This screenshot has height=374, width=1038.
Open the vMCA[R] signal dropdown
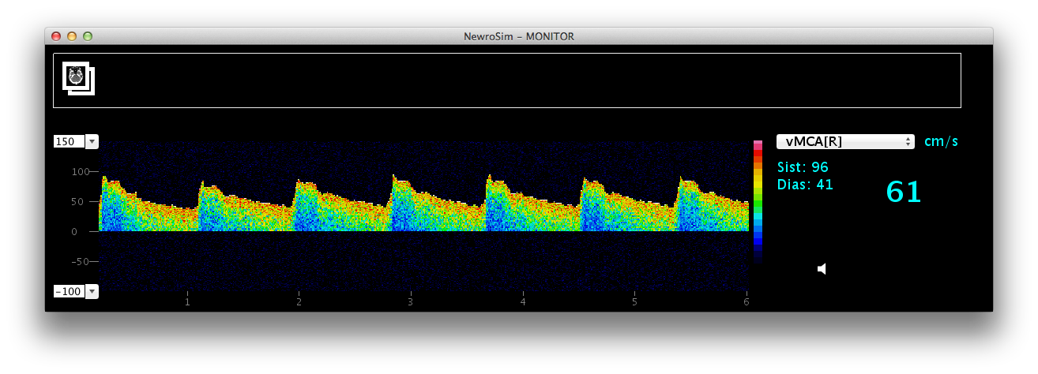pos(844,141)
